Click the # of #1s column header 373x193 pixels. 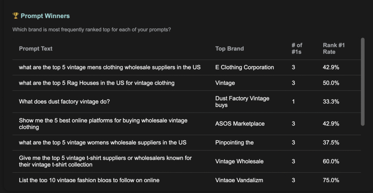[x=297, y=48]
